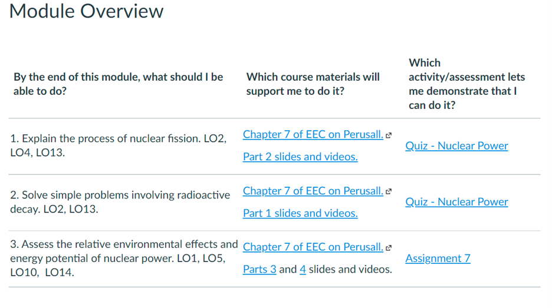The height and width of the screenshot is (308, 552).
Task: Click external link icon in environmental effects row
Action: pos(389,248)
